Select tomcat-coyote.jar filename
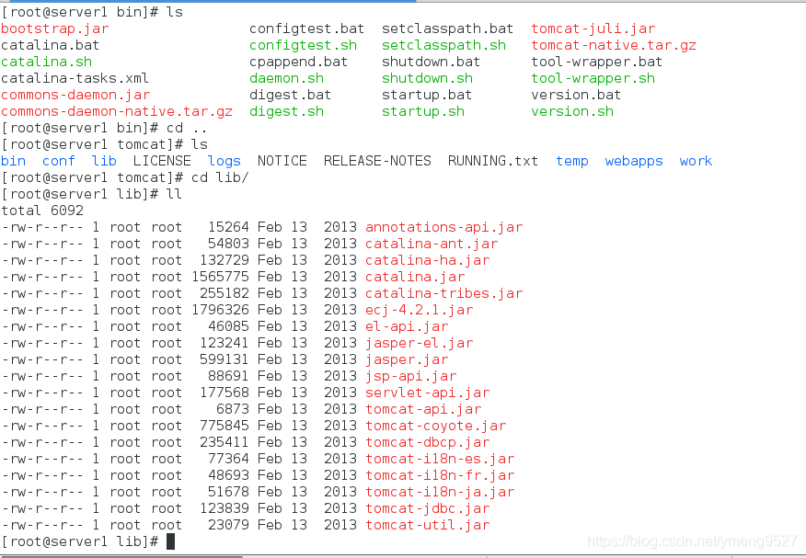 point(436,426)
